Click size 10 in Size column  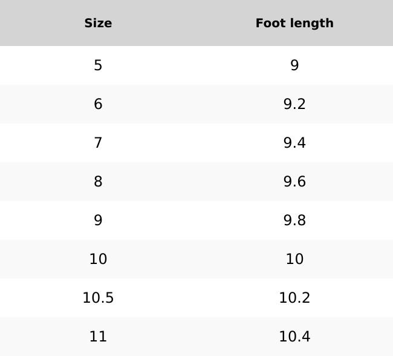98,259
